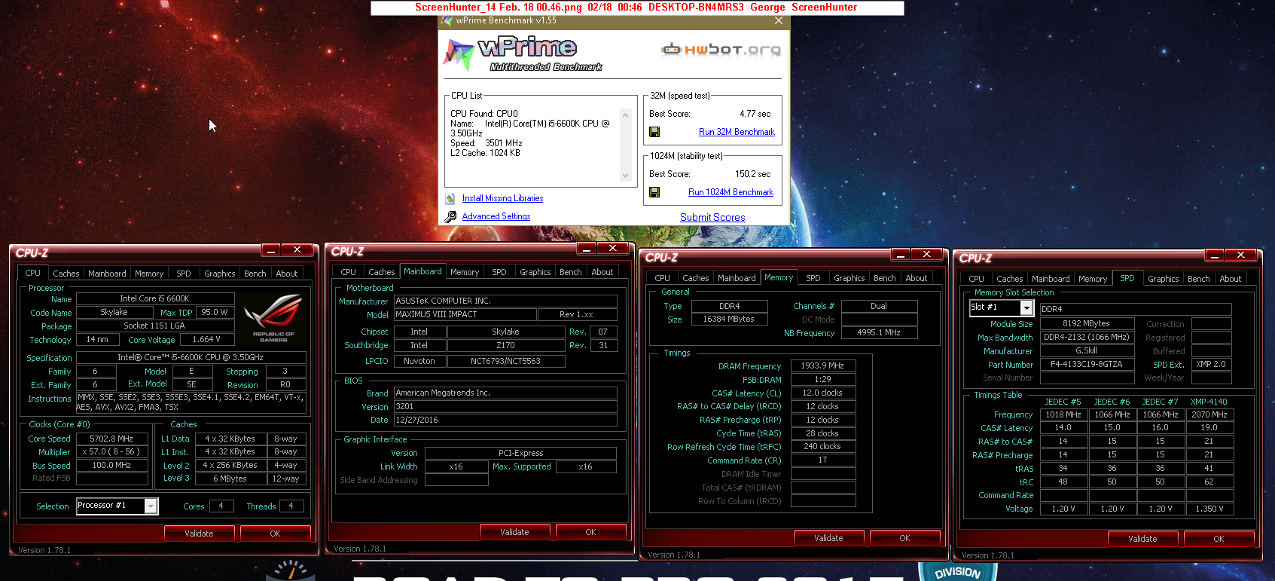
Task: Close the CPU-Z Mainboard window
Action: click(613, 249)
